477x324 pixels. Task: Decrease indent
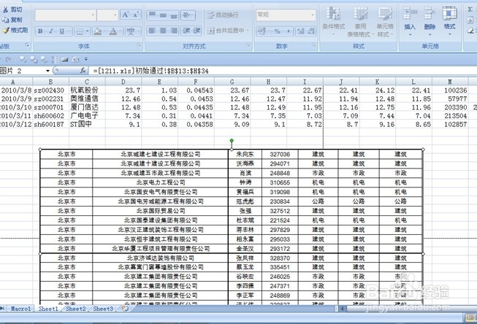[186, 31]
